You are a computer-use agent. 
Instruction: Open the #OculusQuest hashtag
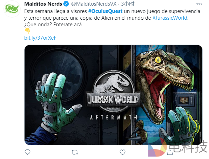(105, 11)
